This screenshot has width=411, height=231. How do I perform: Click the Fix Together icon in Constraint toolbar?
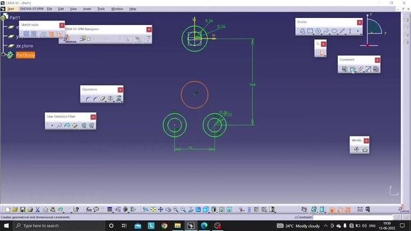(x=360, y=69)
